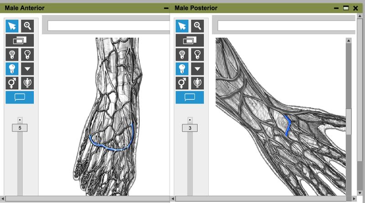
Task: Click the gender symbol icon in Male Posterior
Action: (x=182, y=83)
